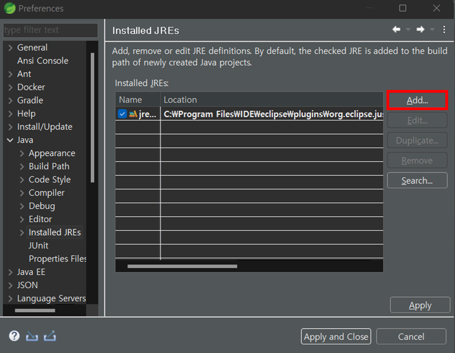Select the Docker tree item
This screenshot has height=353, width=455.
click(x=31, y=87)
